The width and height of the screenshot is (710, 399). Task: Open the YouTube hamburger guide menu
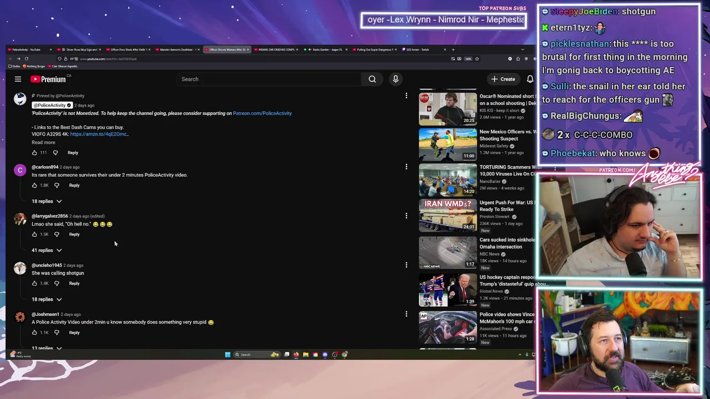18,79
